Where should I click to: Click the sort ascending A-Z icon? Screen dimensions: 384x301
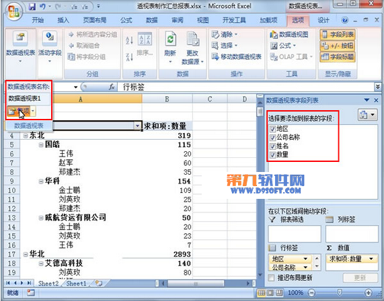tap(129, 40)
